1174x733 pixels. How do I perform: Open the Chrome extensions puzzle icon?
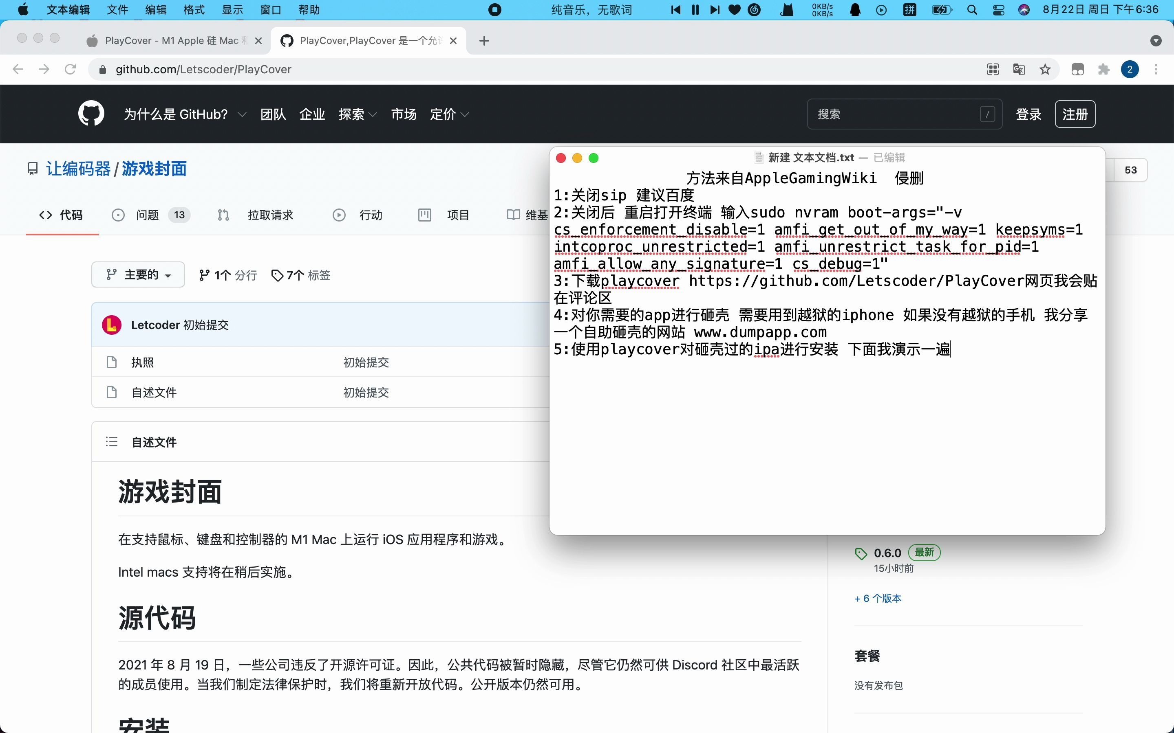(x=1103, y=69)
